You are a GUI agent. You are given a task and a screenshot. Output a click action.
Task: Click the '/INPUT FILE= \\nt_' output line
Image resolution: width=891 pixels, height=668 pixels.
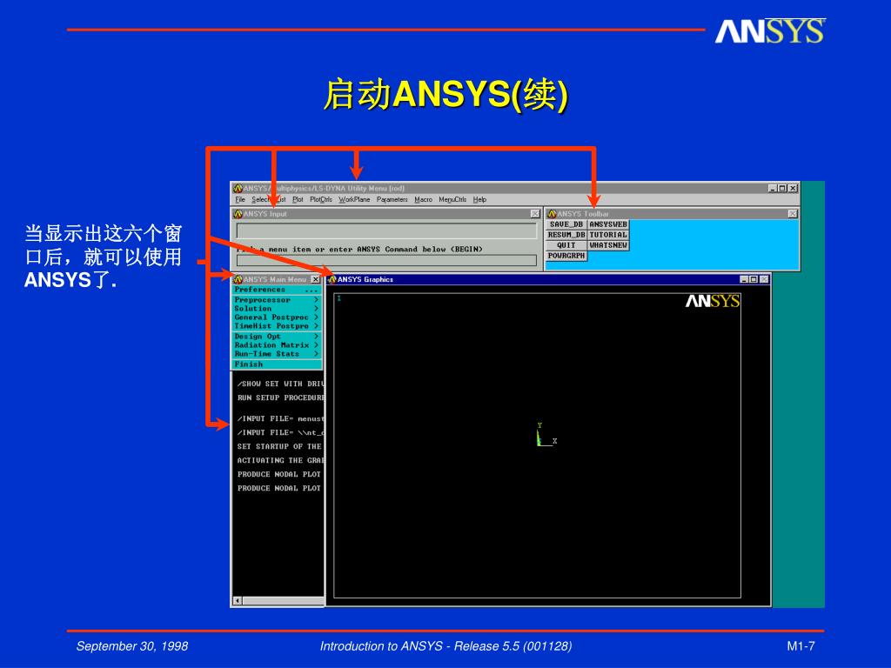pos(281,432)
